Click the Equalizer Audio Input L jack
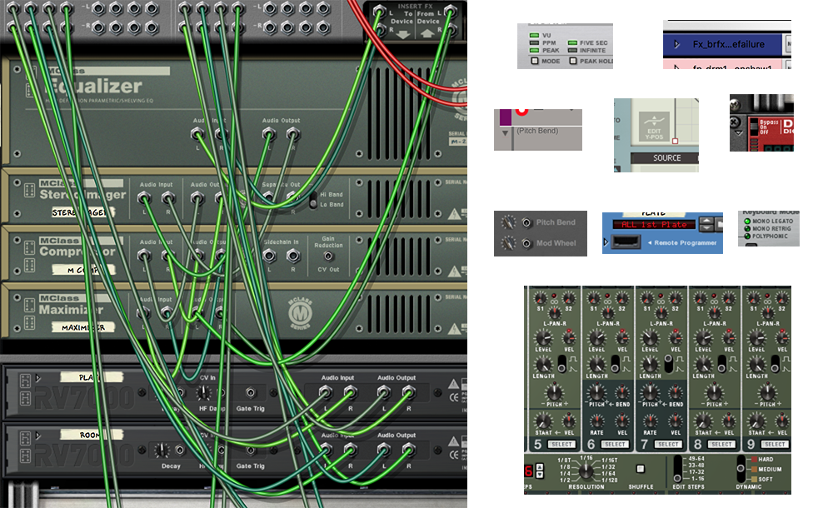The image size is (833, 508). (197, 134)
